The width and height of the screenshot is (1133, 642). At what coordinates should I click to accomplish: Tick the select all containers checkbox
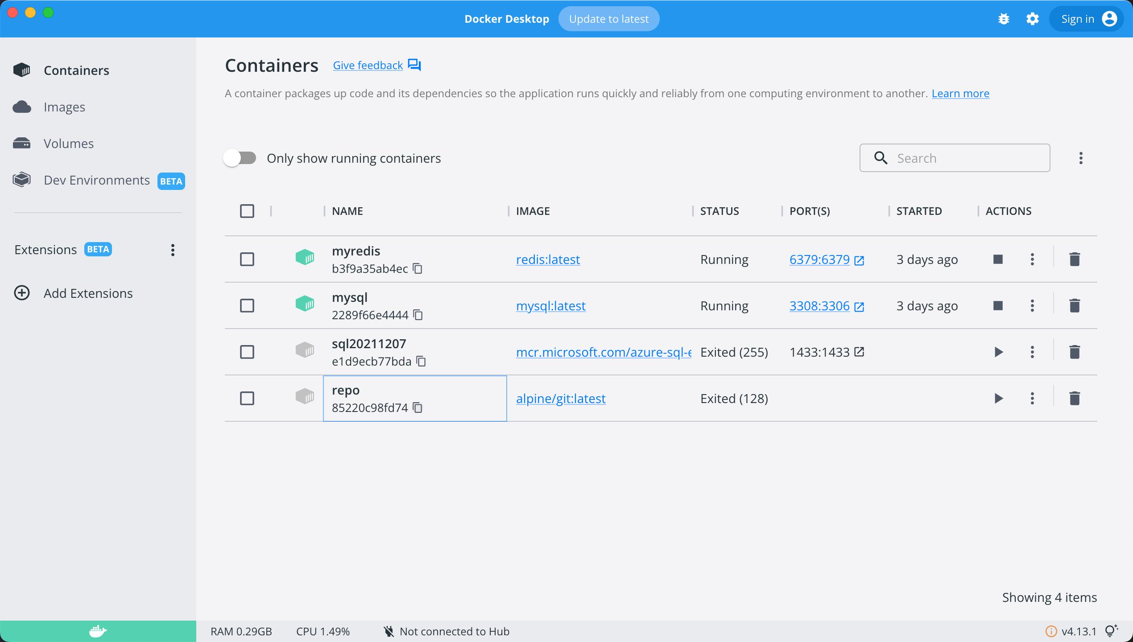247,211
